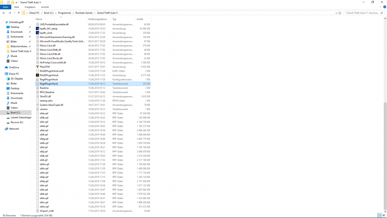Open Recover (E:) drive in sidebar
Screen dimensions: 387x218
pyautogui.click(x=17, y=122)
